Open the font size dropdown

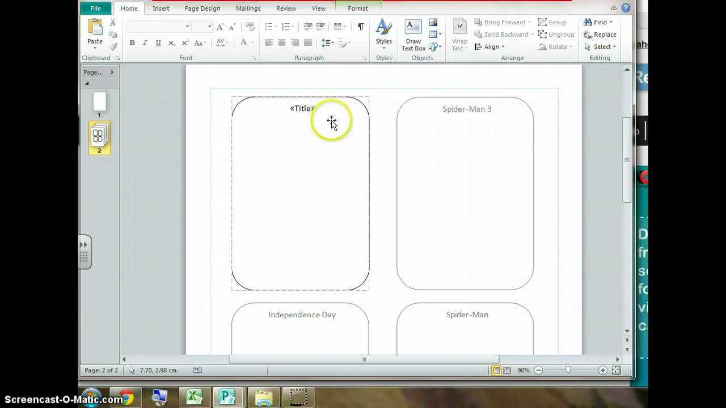pyautogui.click(x=209, y=27)
